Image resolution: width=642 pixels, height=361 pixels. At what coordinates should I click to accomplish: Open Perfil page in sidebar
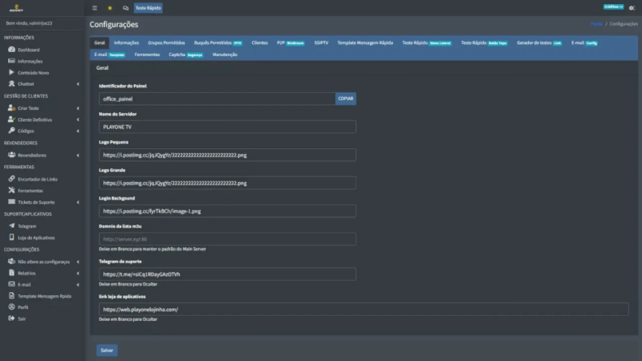(23, 307)
